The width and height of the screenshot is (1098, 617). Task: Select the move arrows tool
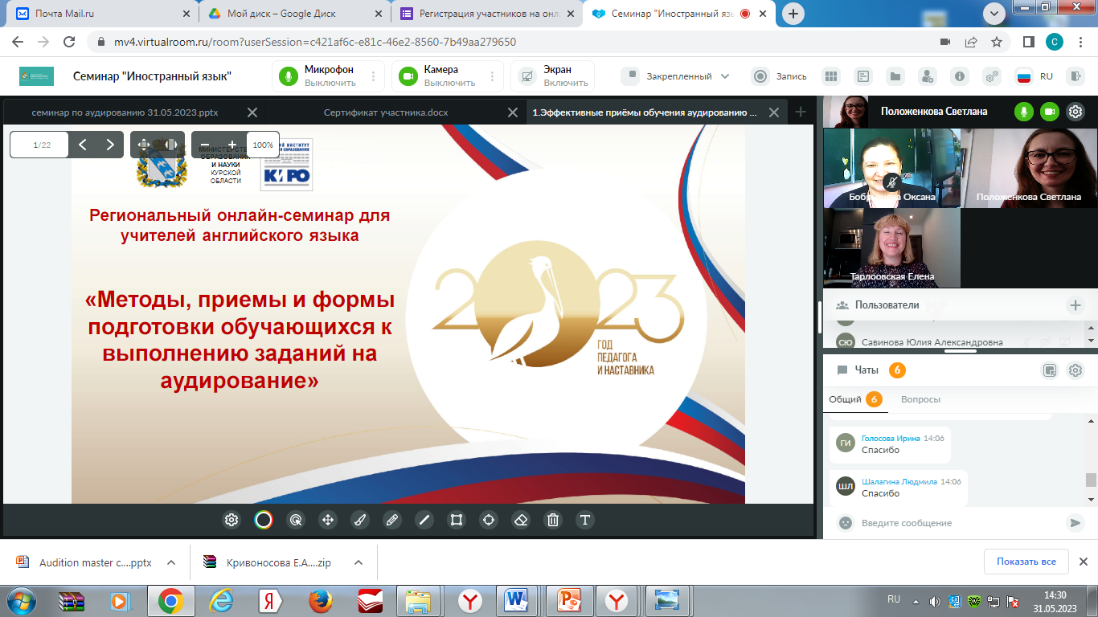[x=328, y=520]
